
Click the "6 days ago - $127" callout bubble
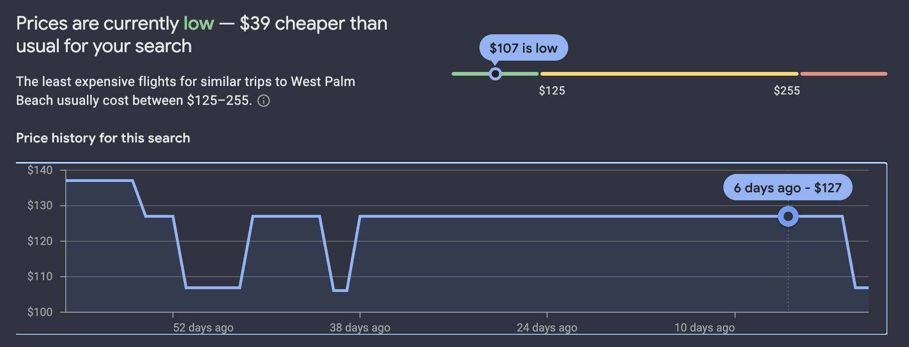(x=788, y=187)
